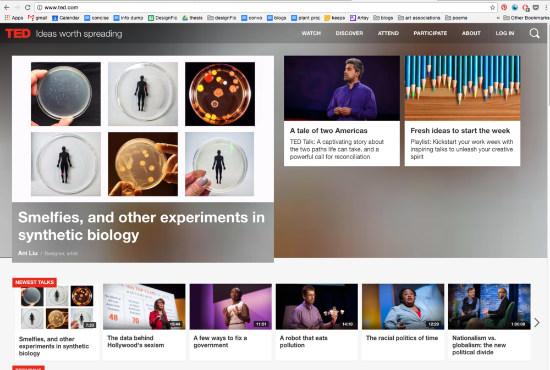The height and width of the screenshot is (370, 550).
Task: Reload the page with the refresh icon
Action: 28,7
